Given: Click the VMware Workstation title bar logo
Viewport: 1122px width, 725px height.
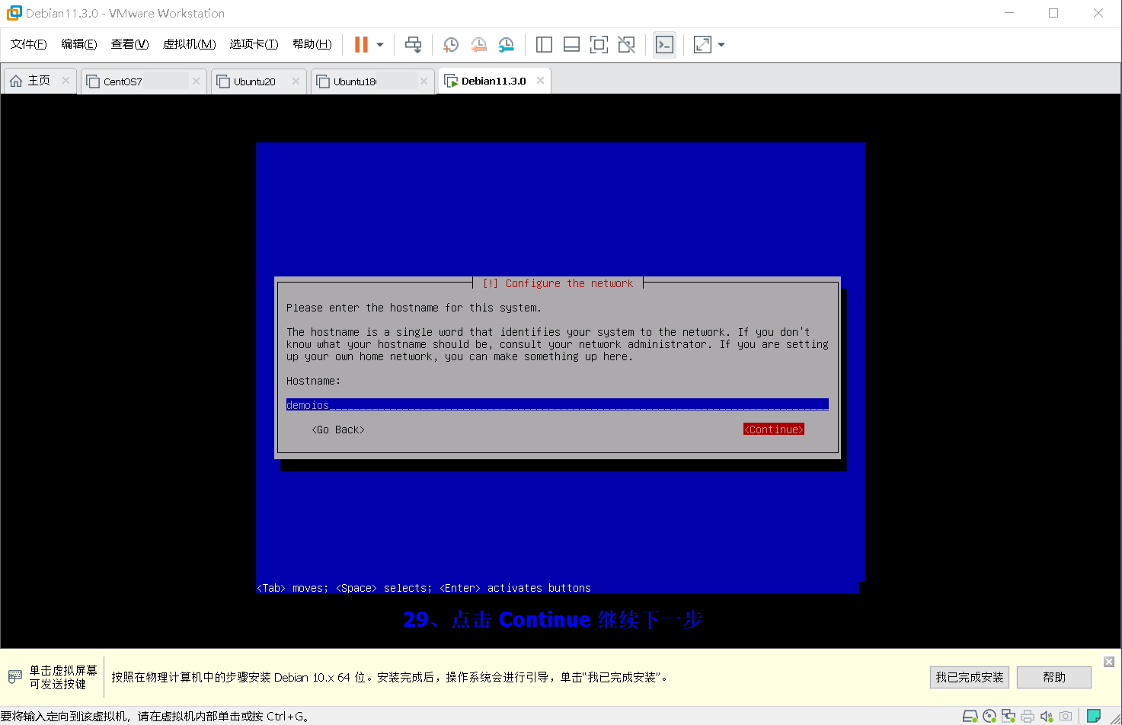Looking at the screenshot, I should click(x=14, y=13).
